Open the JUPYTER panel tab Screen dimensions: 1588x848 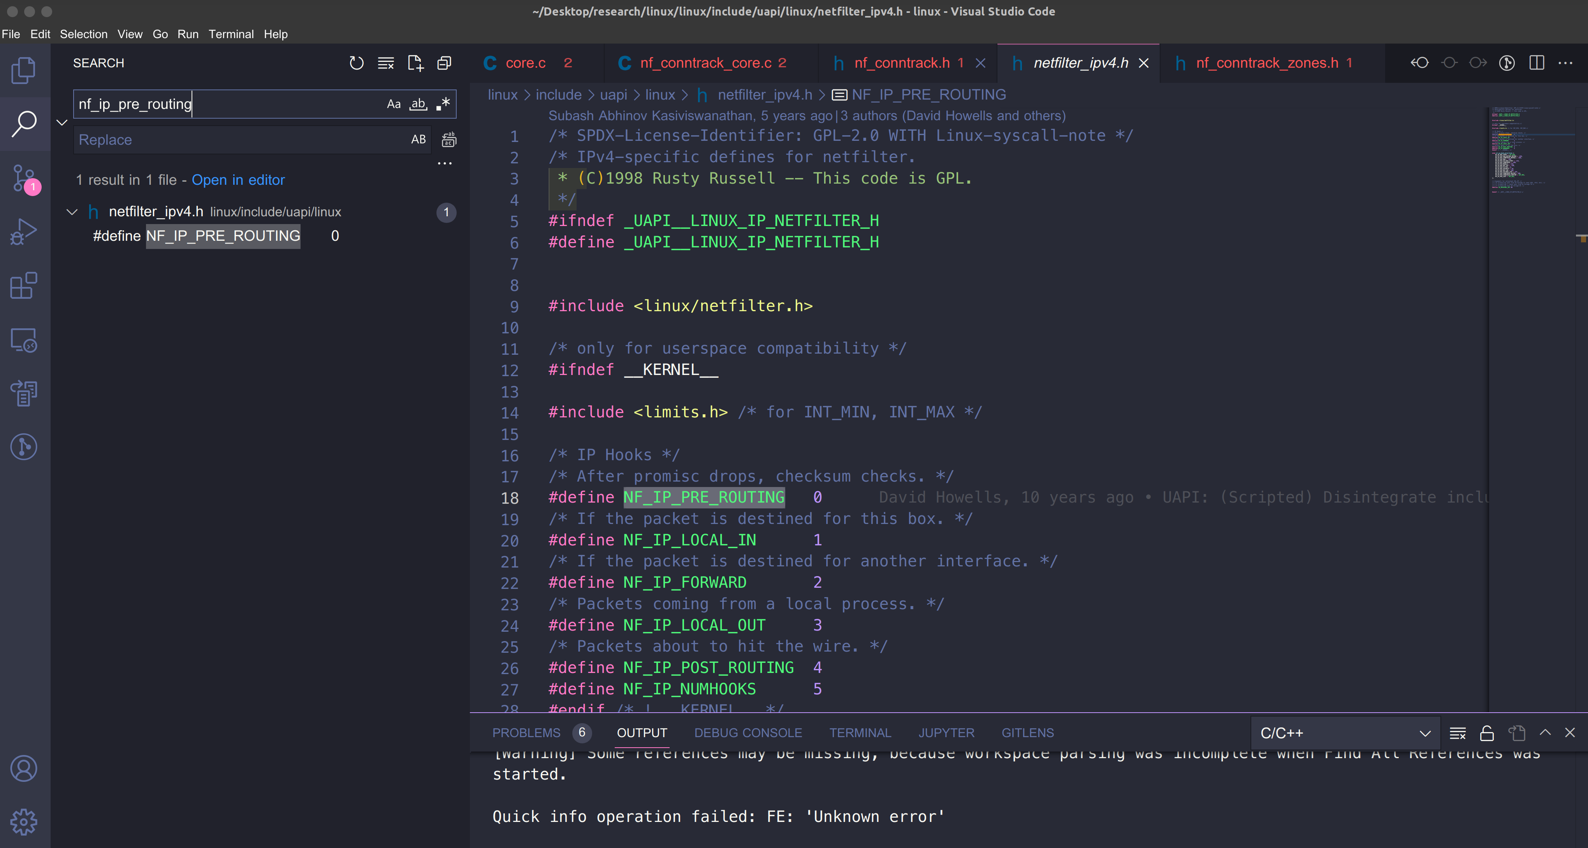pos(946,733)
